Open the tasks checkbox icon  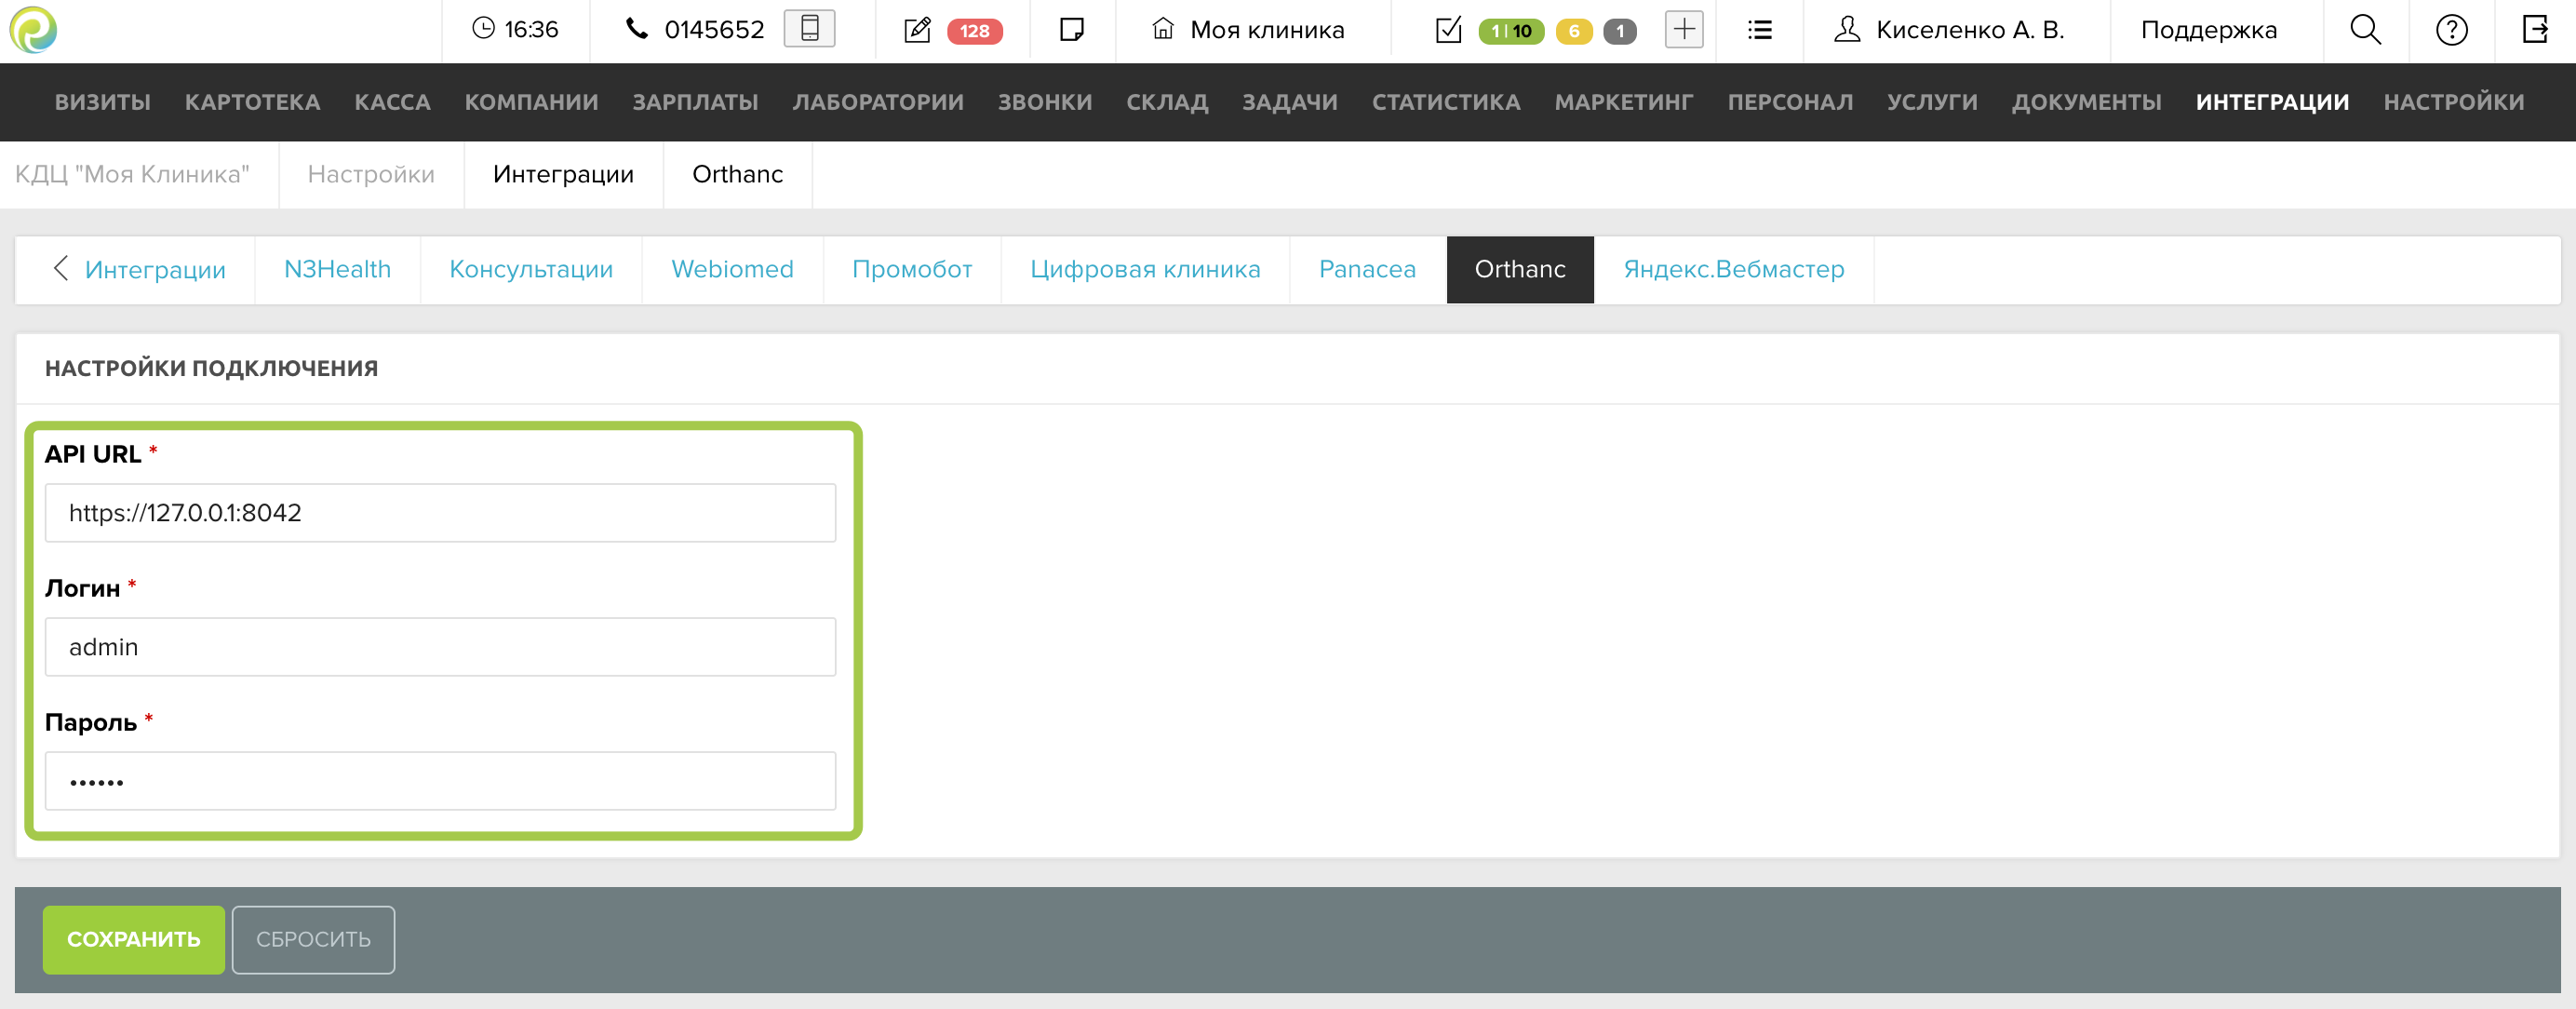(1448, 29)
